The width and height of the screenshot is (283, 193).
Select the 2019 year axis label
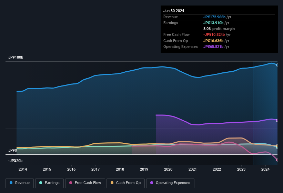pyautogui.click(x=144, y=169)
